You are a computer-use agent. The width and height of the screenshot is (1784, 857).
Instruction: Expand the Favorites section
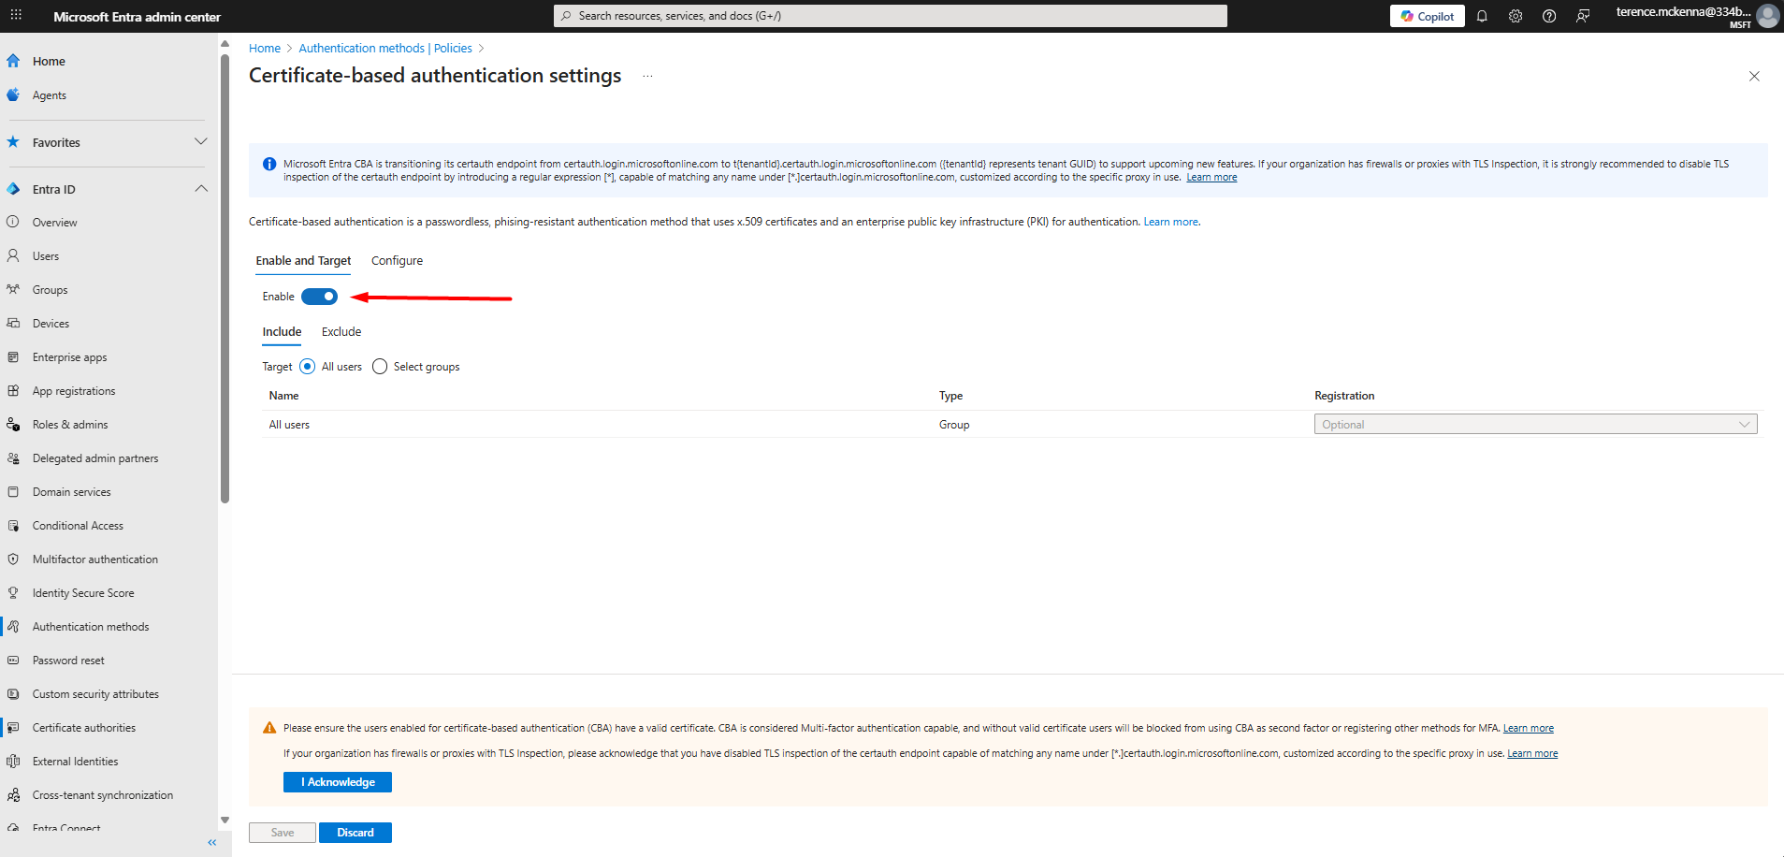click(200, 142)
